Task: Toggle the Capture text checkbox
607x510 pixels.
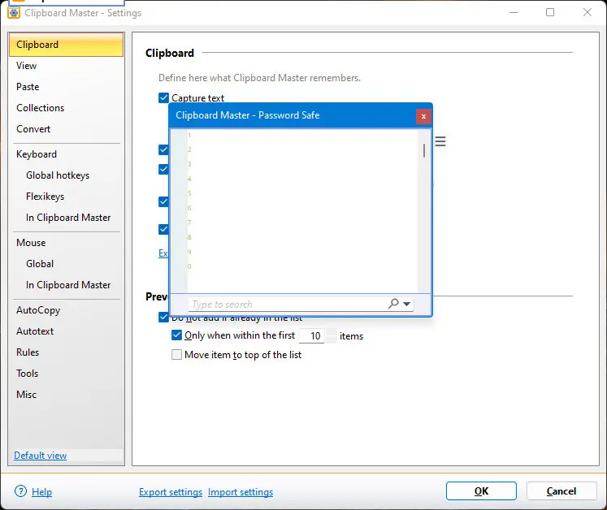Action: pos(164,97)
